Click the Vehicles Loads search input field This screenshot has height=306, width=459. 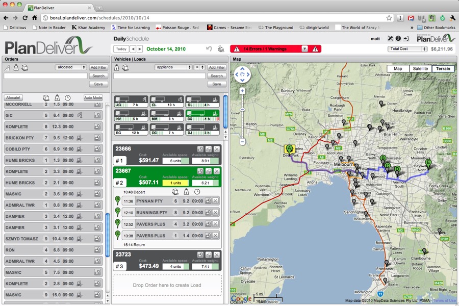click(160, 76)
